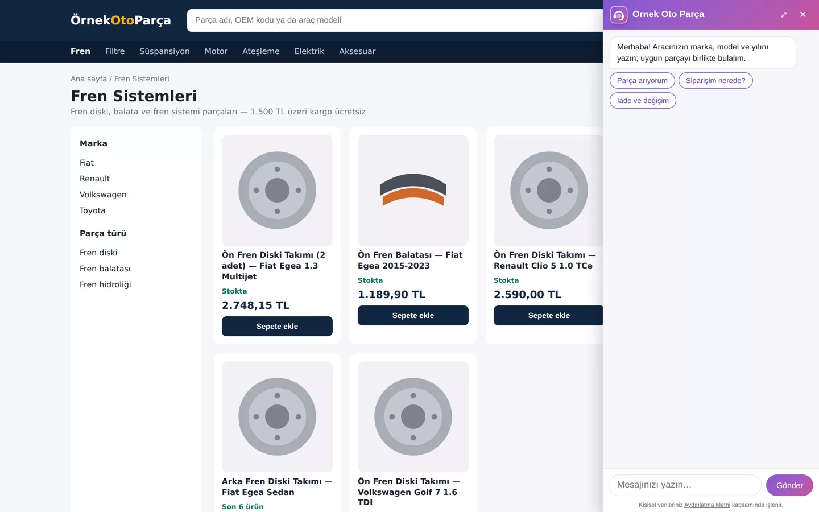This screenshot has width=819, height=512.
Task: Filter by Fren balatası part type
Action: coord(105,269)
